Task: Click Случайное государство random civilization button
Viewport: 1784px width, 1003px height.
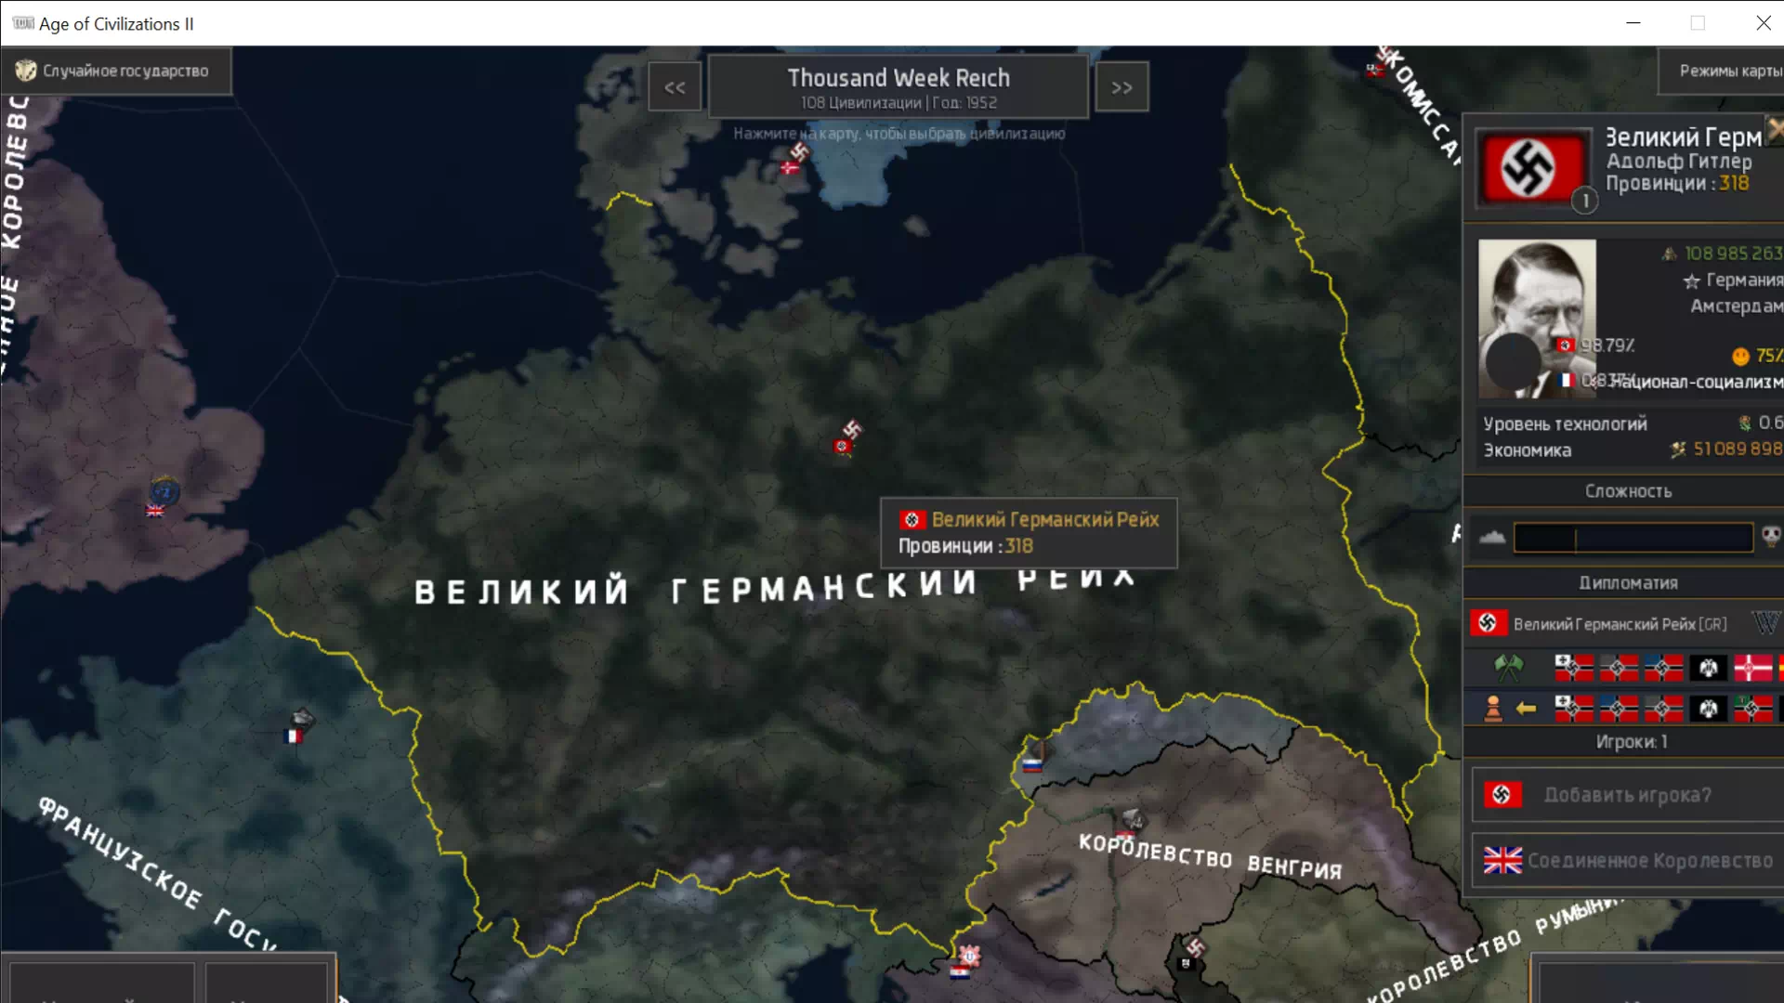Action: pyautogui.click(x=115, y=71)
